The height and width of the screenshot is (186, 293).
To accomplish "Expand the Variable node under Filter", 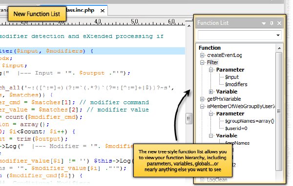I will coord(211,92).
